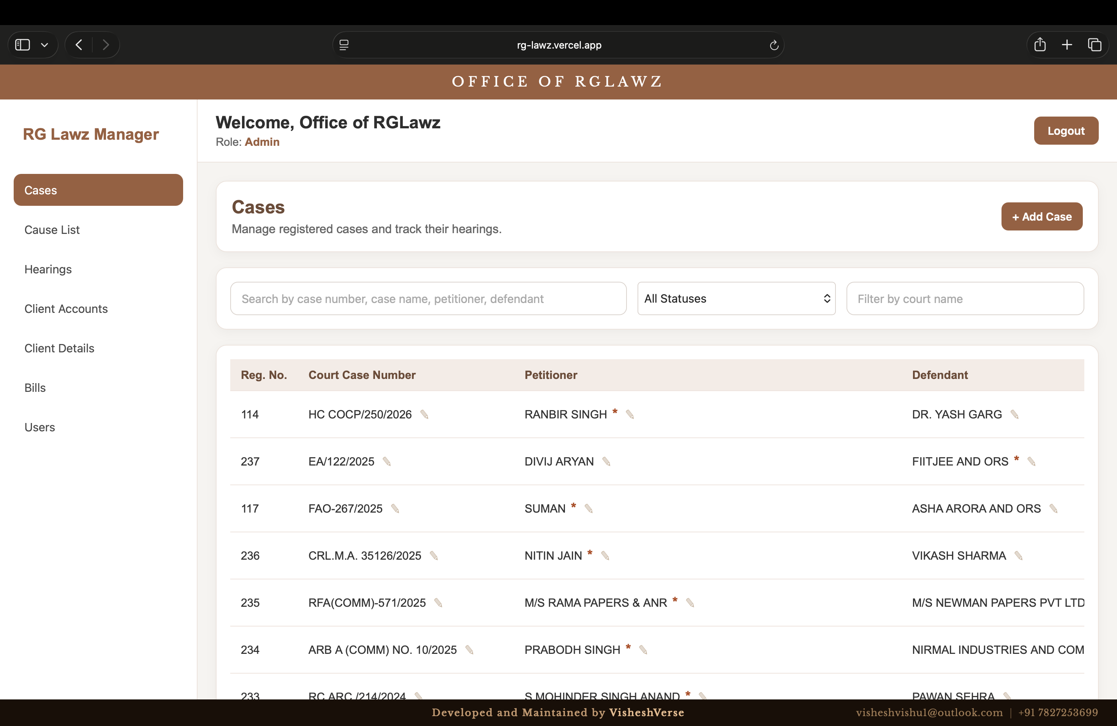The image size is (1117, 726).
Task: Edit petitioner NITIN JAIN pencil icon
Action: [x=606, y=556]
